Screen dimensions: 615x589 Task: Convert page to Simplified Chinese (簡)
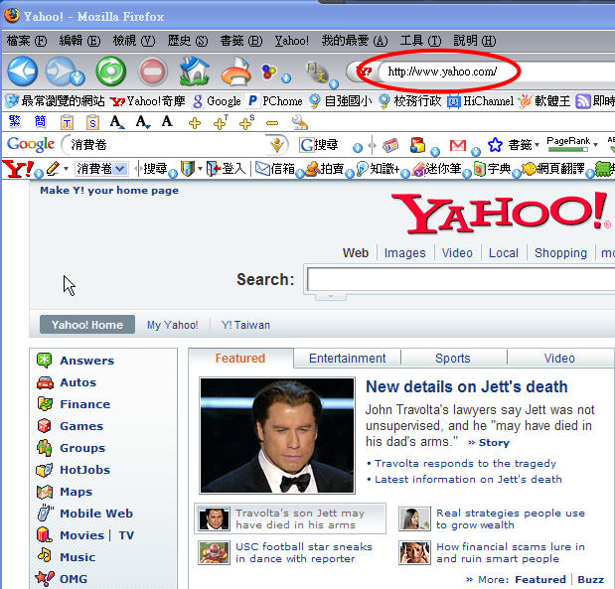[41, 122]
